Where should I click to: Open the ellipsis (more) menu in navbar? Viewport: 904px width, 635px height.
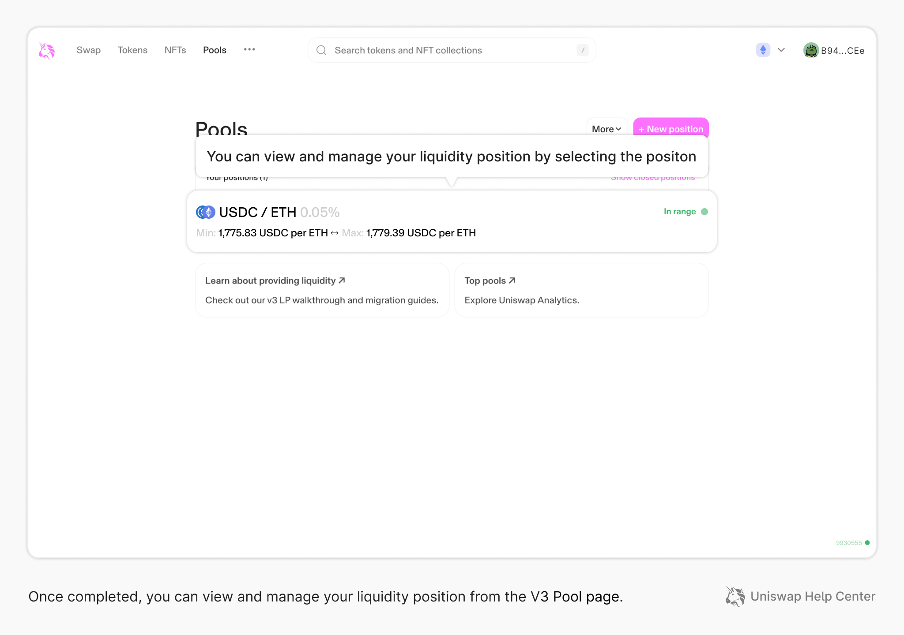[249, 49]
